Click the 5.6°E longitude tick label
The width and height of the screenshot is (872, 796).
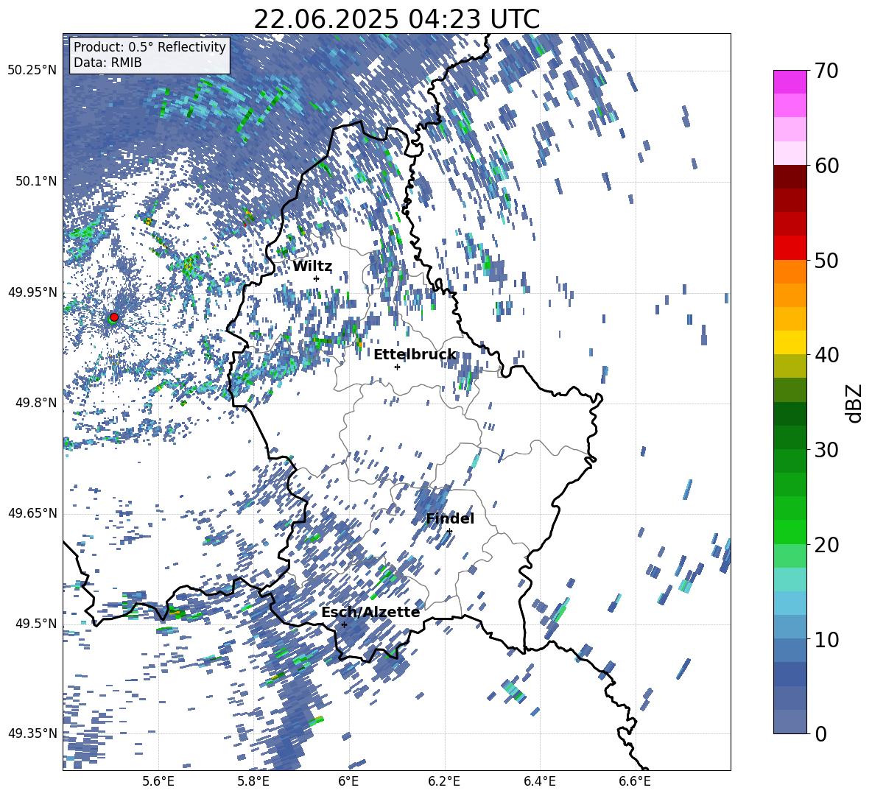click(158, 781)
